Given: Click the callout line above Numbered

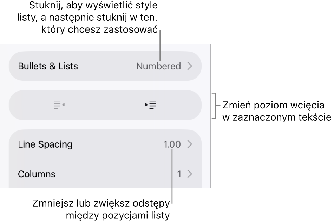Looking at the screenshot, I should pos(160,46).
